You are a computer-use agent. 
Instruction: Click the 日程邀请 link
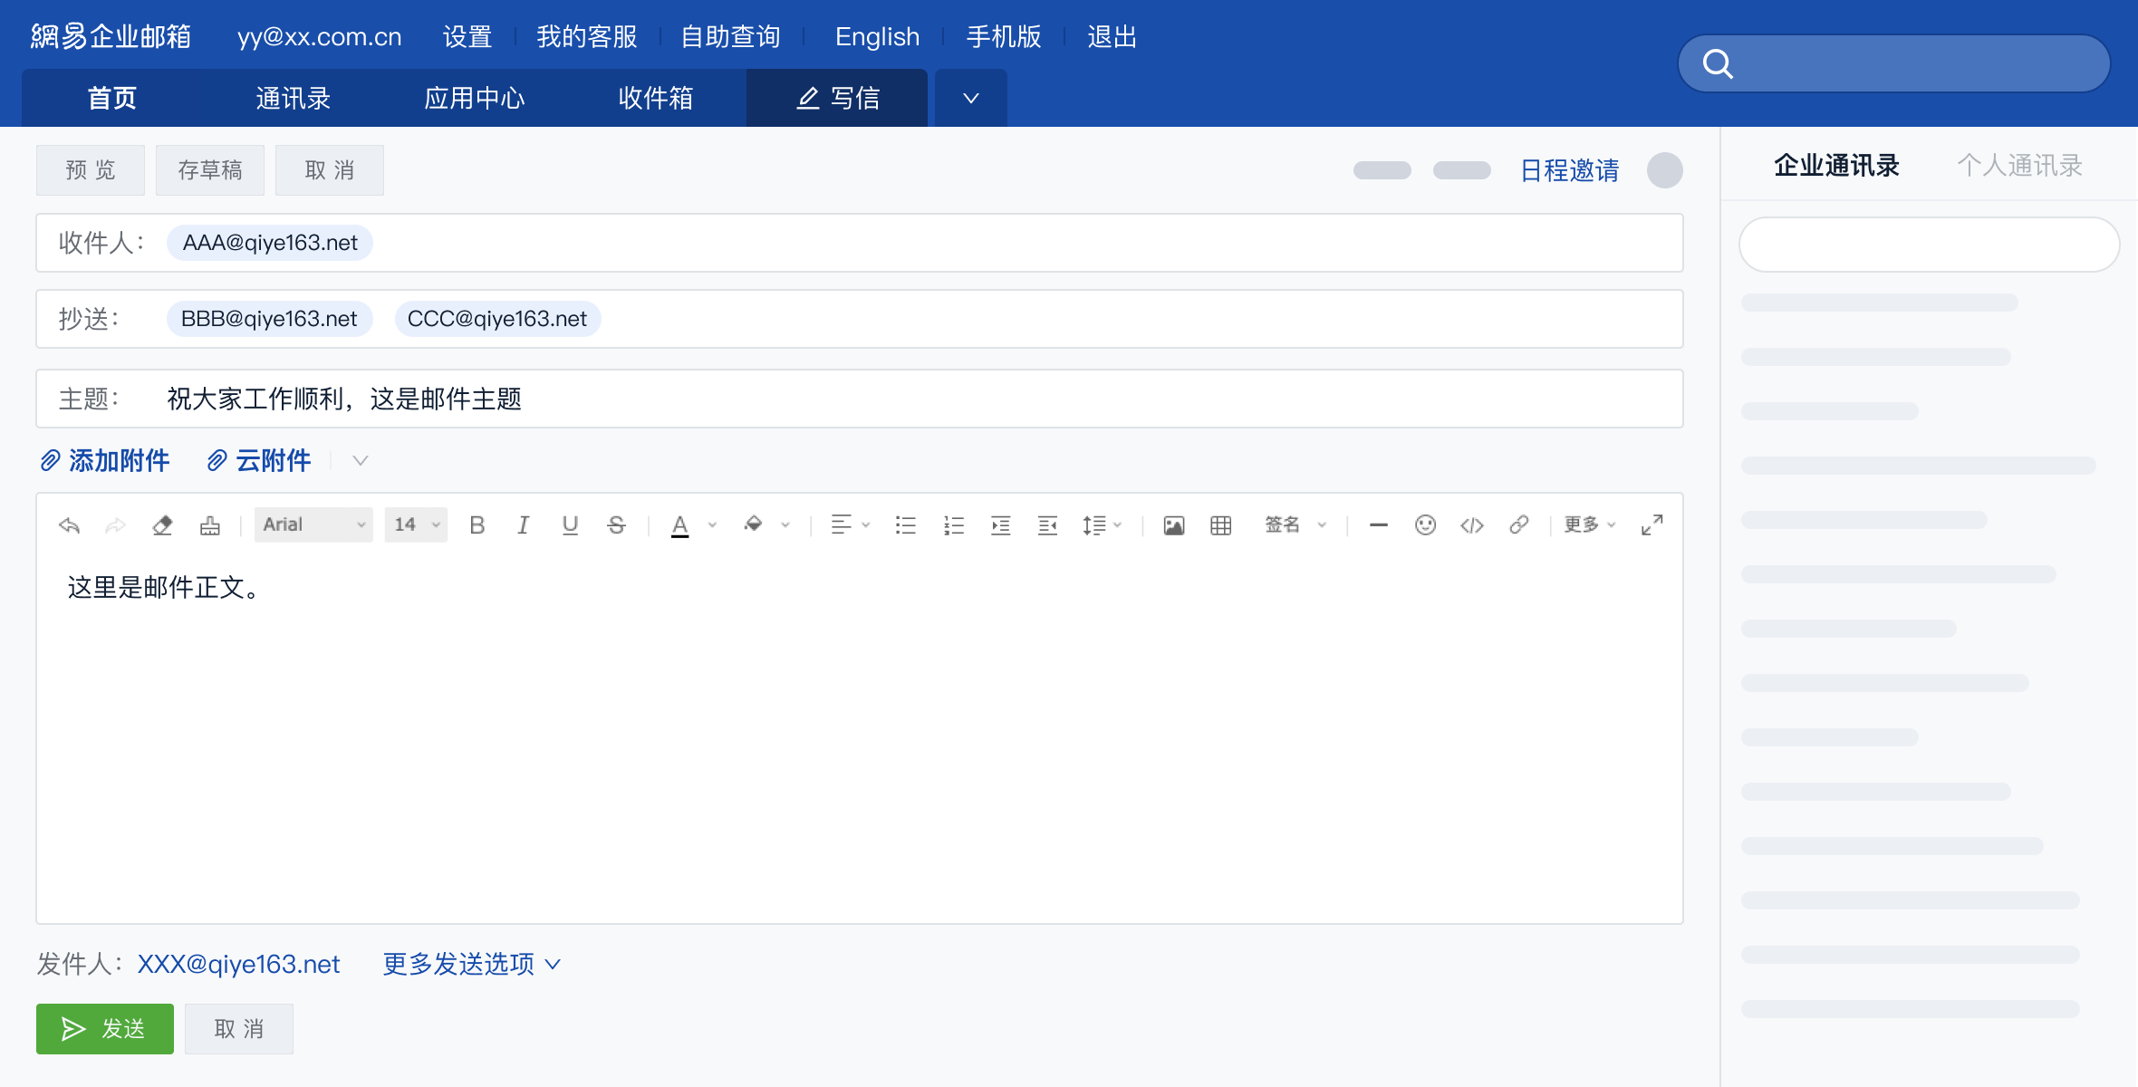coord(1569,170)
